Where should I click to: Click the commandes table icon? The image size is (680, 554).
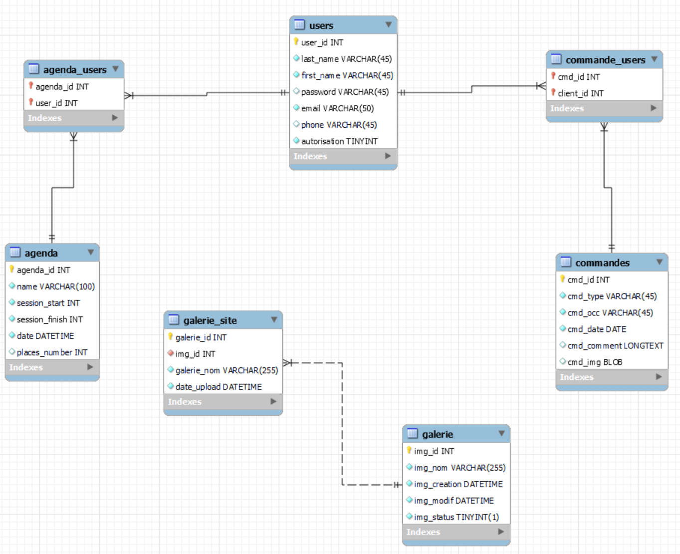click(566, 262)
